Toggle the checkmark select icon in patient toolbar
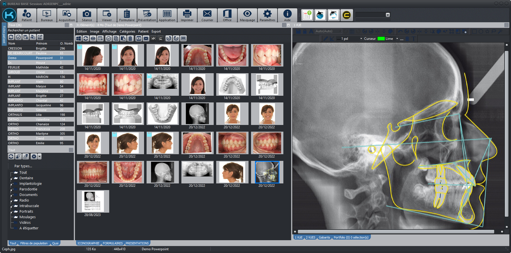Image resolution: width=511 pixels, height=253 pixels. pos(18,37)
